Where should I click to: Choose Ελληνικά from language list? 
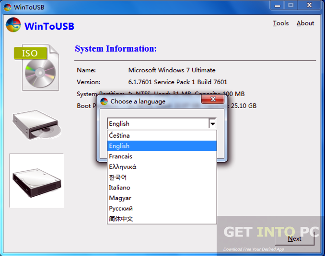pos(162,167)
